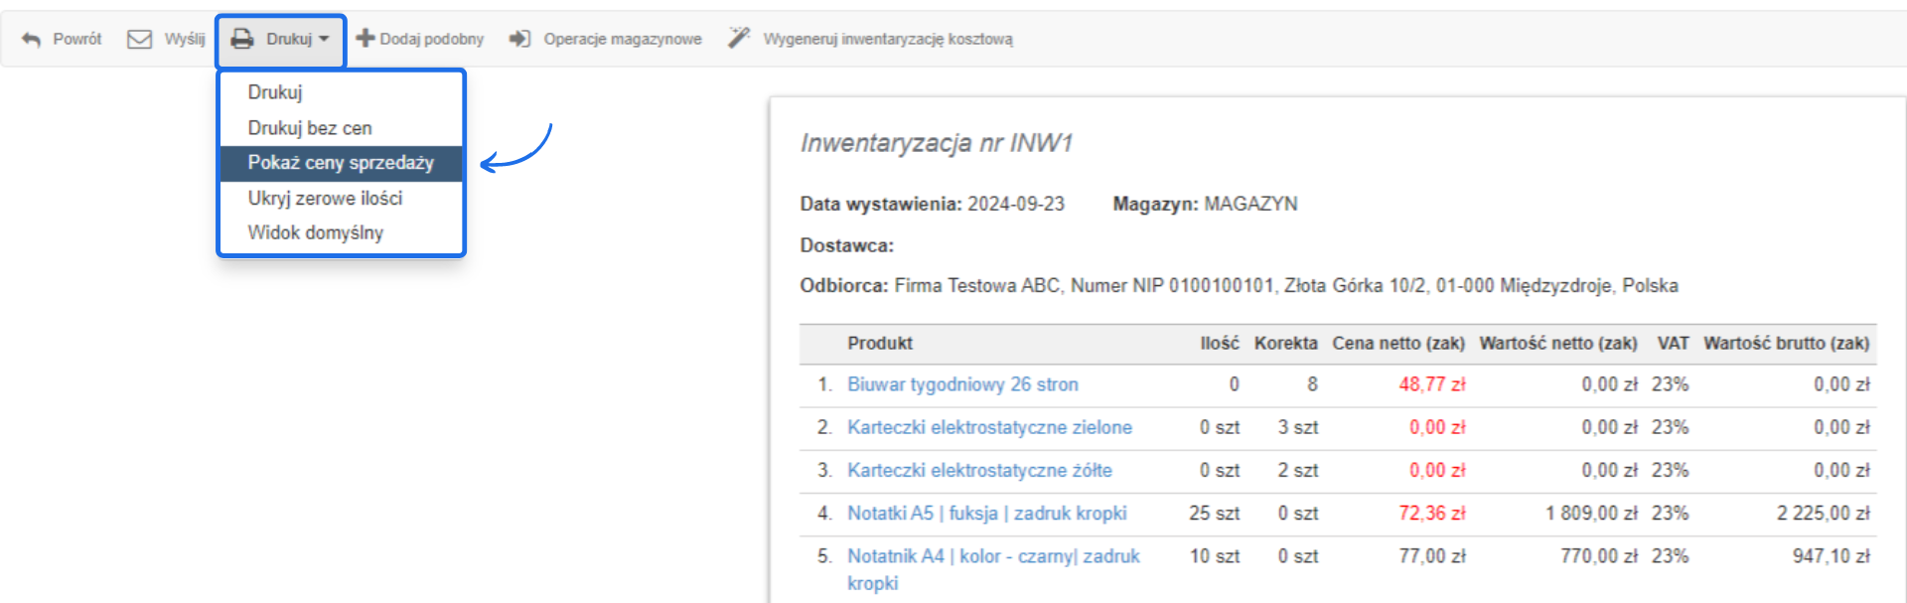Click the Dostawca label
The image size is (1907, 603).
[x=847, y=245]
